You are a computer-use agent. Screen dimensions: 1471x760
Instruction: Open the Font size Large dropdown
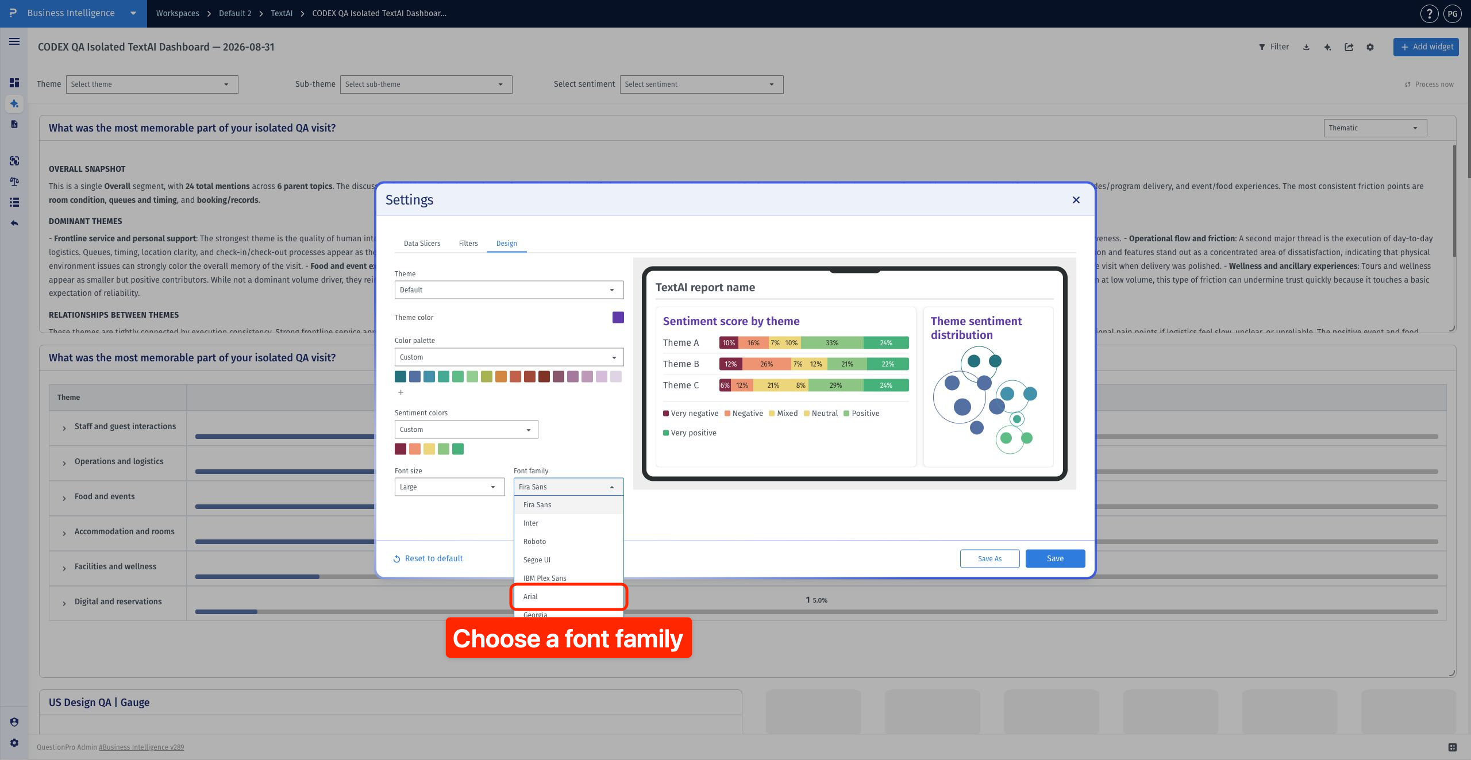pos(449,487)
